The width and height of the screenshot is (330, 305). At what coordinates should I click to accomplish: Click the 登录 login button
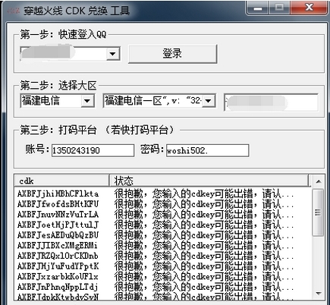coord(172,54)
